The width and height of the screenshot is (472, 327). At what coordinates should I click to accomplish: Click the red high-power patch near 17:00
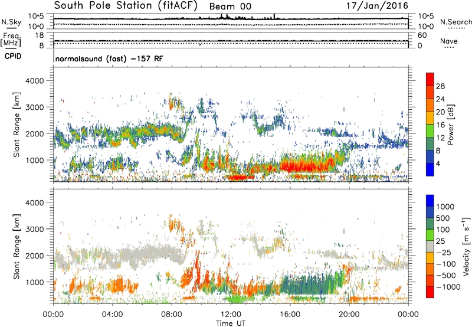click(307, 166)
